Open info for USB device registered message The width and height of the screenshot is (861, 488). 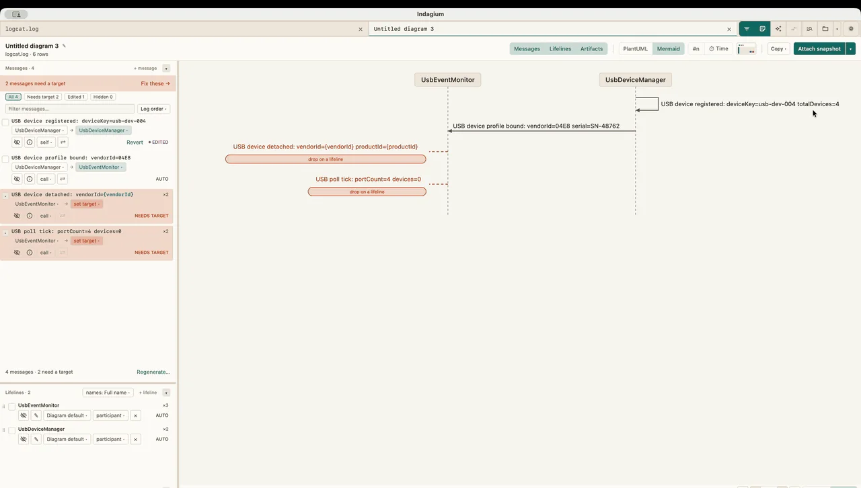point(30,143)
